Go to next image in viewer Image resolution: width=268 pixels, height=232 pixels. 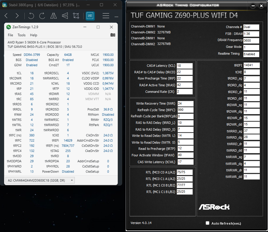17,16
